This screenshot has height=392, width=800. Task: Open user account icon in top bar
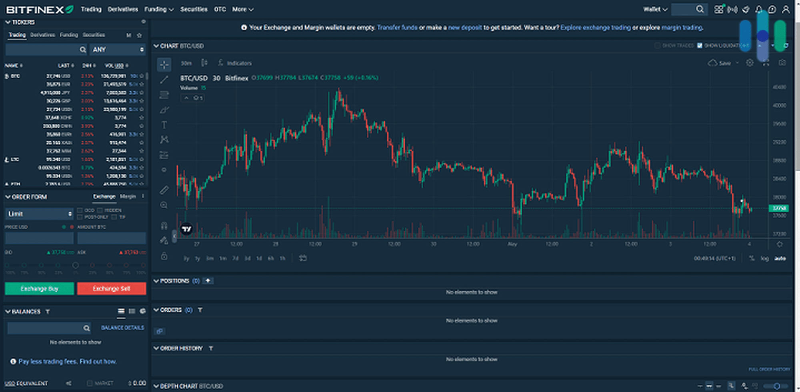pyautogui.click(x=786, y=9)
